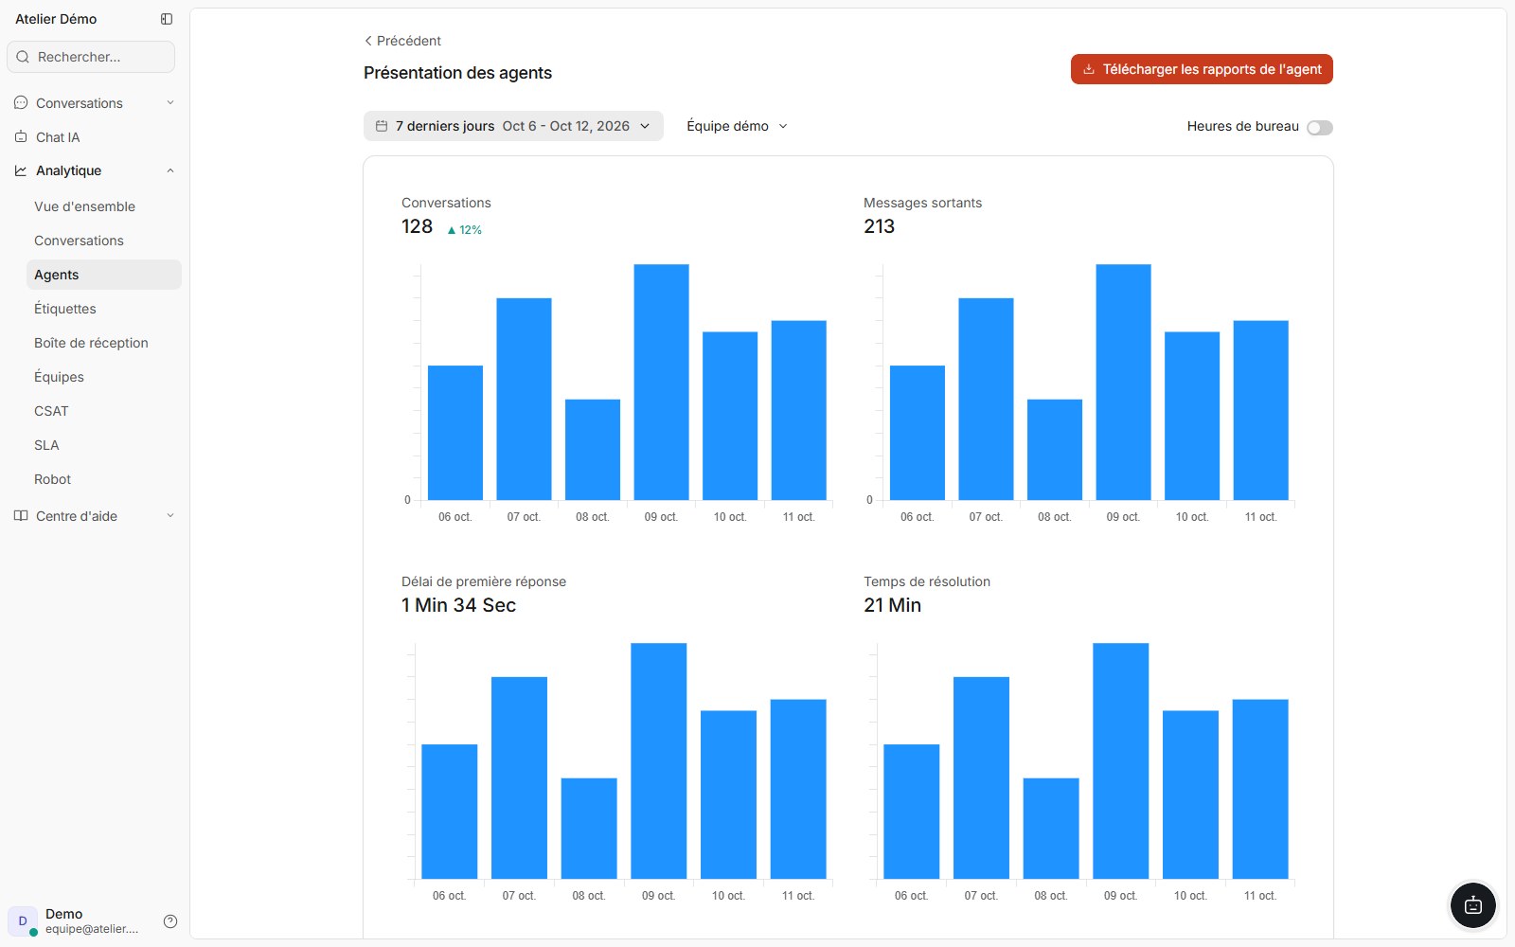Click the 21 Min resolution value
The image size is (1515, 947).
892,605
